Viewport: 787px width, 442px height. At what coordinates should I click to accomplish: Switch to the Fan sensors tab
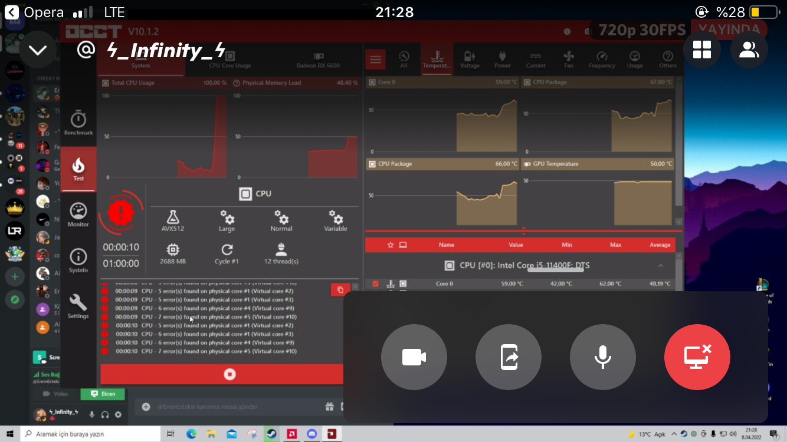click(x=569, y=59)
